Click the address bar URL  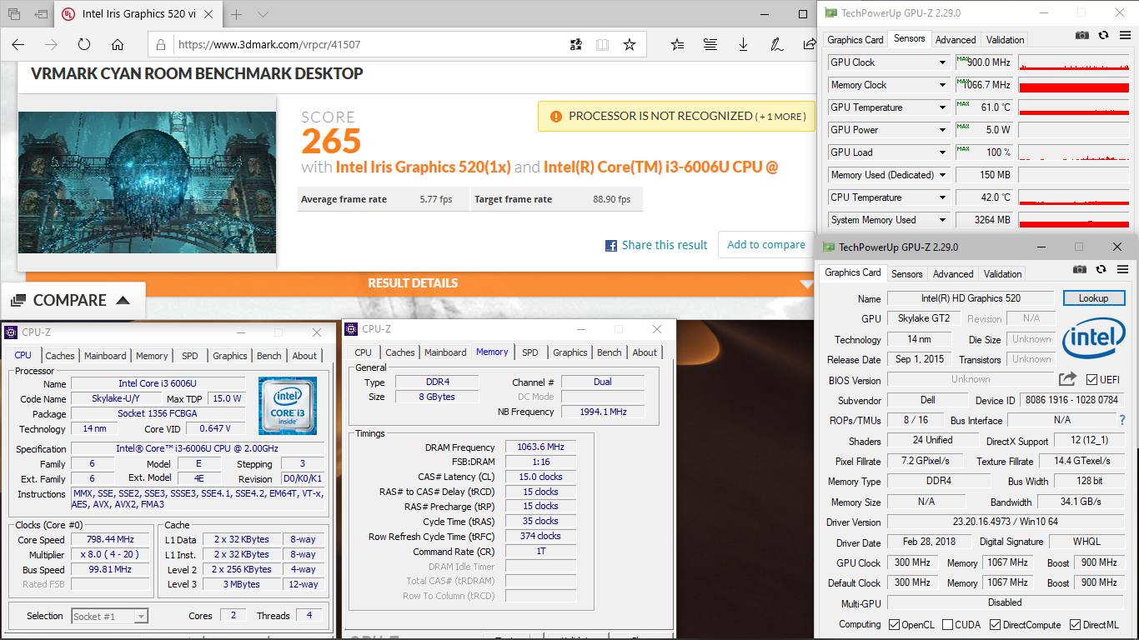(269, 44)
